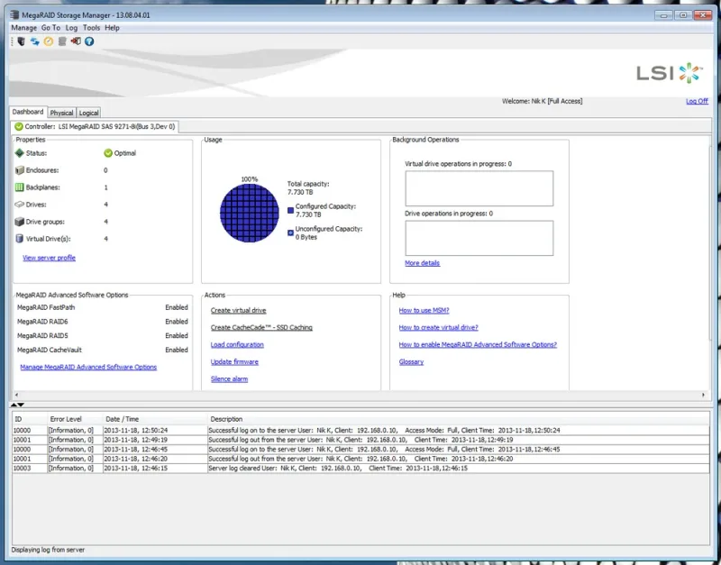Click the MegaRAID title bar app icon
This screenshot has height=565, width=721.
[14, 14]
